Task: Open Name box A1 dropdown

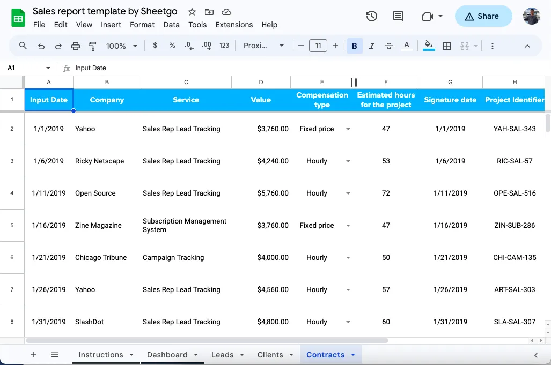Action: coord(48,68)
